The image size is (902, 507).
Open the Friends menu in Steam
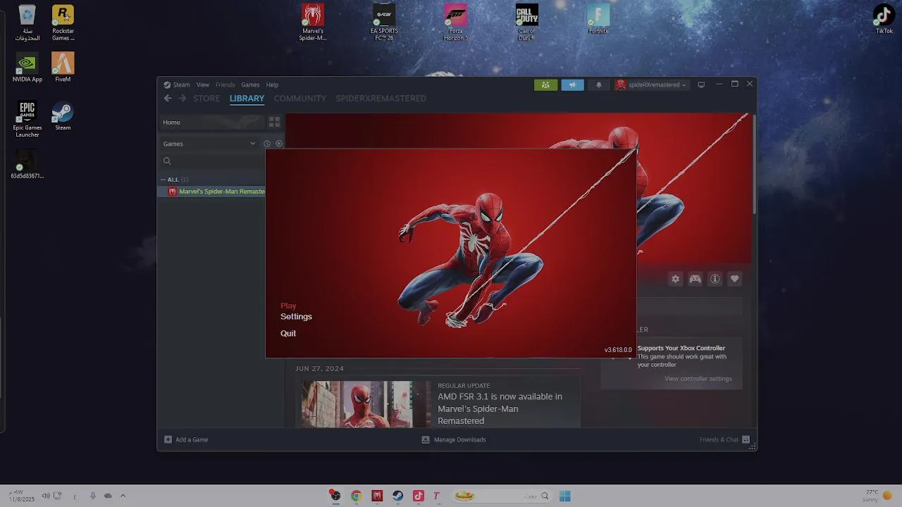coord(225,84)
